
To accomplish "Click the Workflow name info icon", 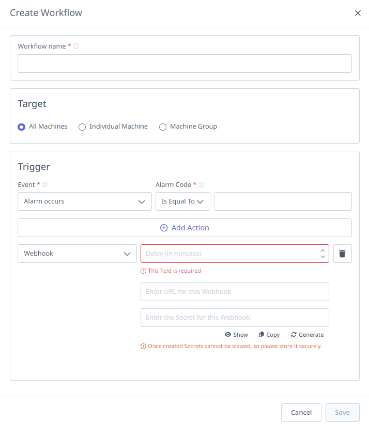I will (76, 46).
